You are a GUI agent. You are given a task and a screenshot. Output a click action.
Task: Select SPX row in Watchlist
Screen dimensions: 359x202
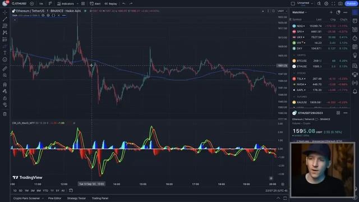point(320,31)
